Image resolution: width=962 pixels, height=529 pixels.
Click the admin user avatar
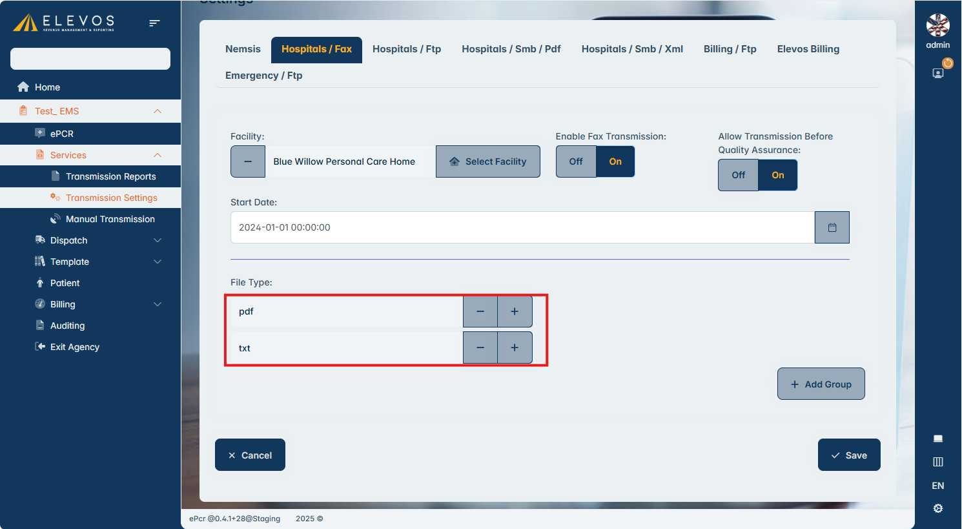point(937,26)
